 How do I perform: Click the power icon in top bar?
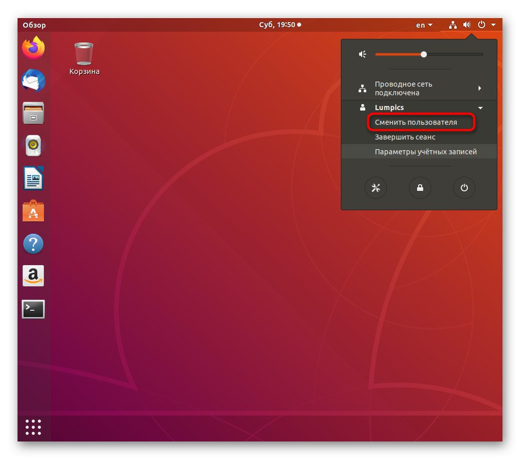coord(482,25)
